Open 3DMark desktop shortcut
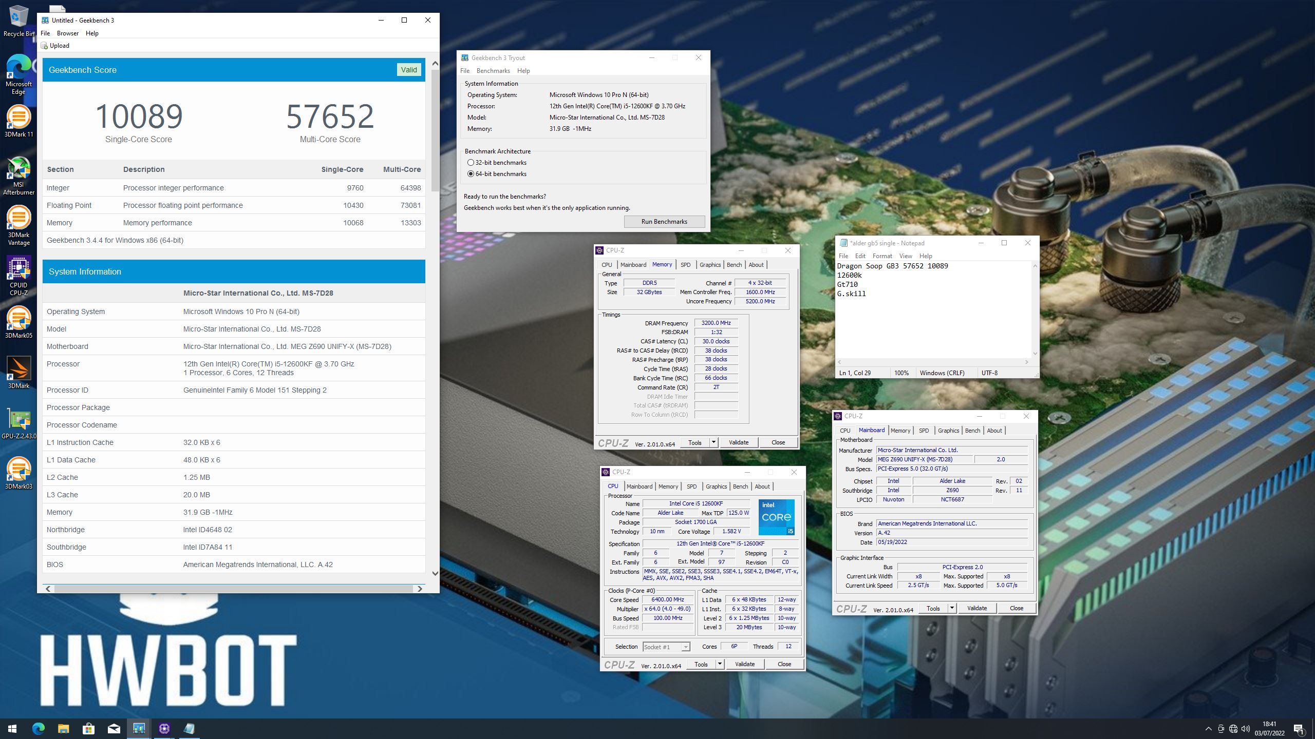1315x739 pixels. (x=18, y=373)
